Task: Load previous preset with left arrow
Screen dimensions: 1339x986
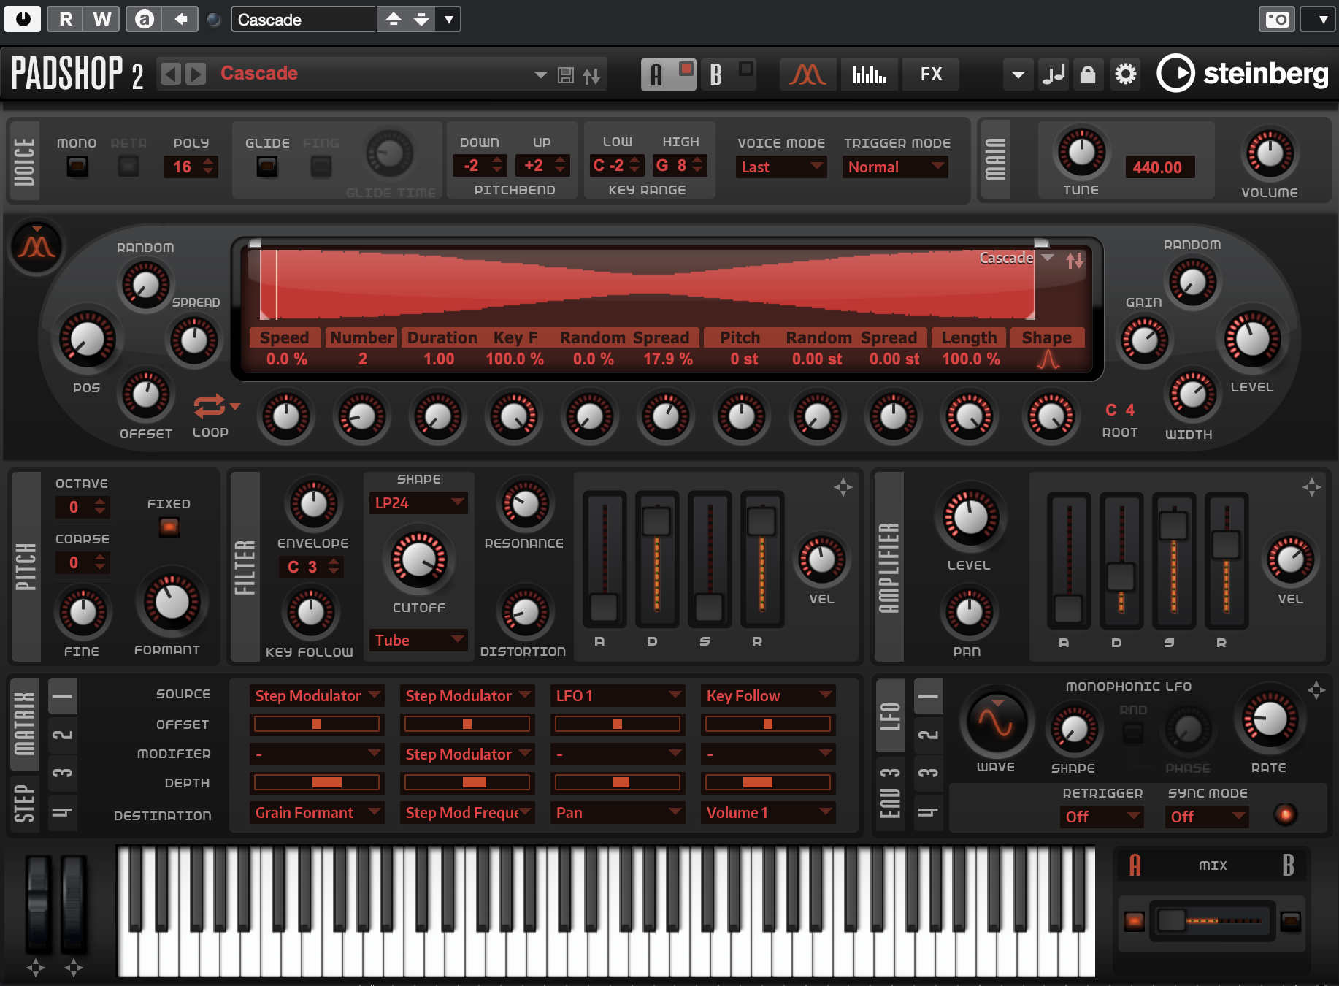Action: point(170,74)
